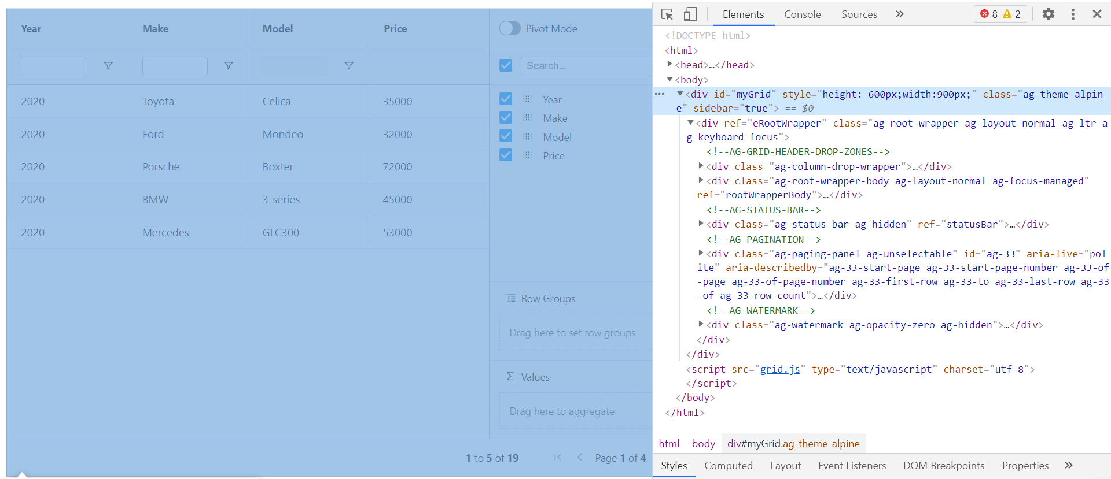Uncheck the Model column checkbox
This screenshot has height=479, width=1111.
[506, 136]
